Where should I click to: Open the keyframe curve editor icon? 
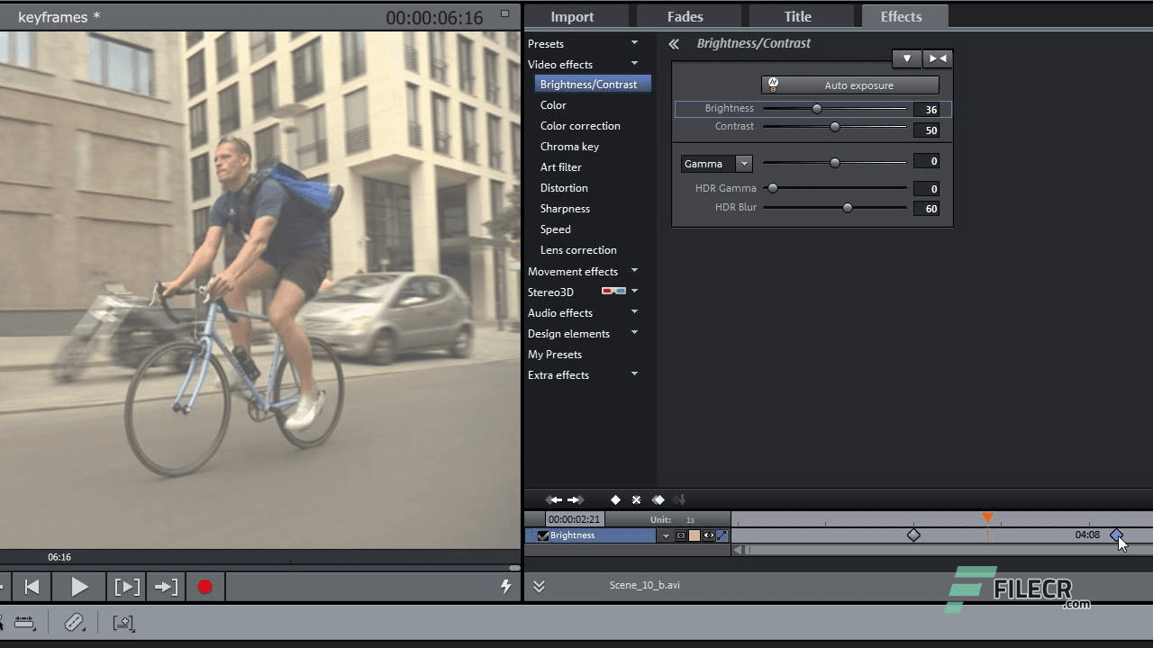(722, 535)
